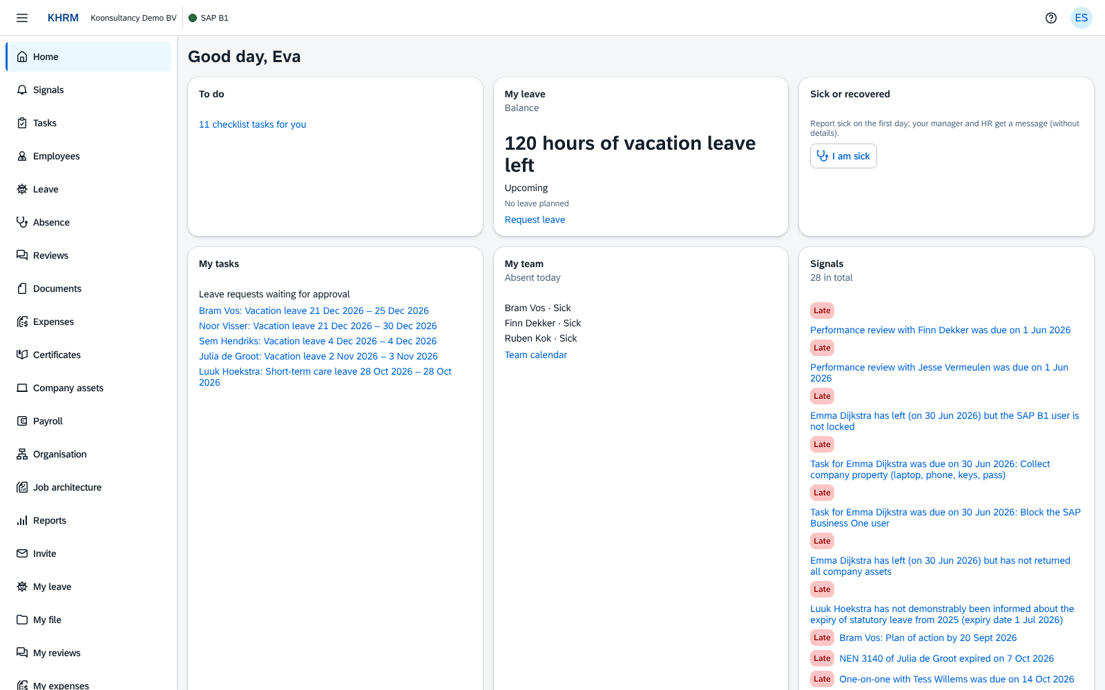
Task: Click the Certificates icon in sidebar
Action: (x=22, y=355)
